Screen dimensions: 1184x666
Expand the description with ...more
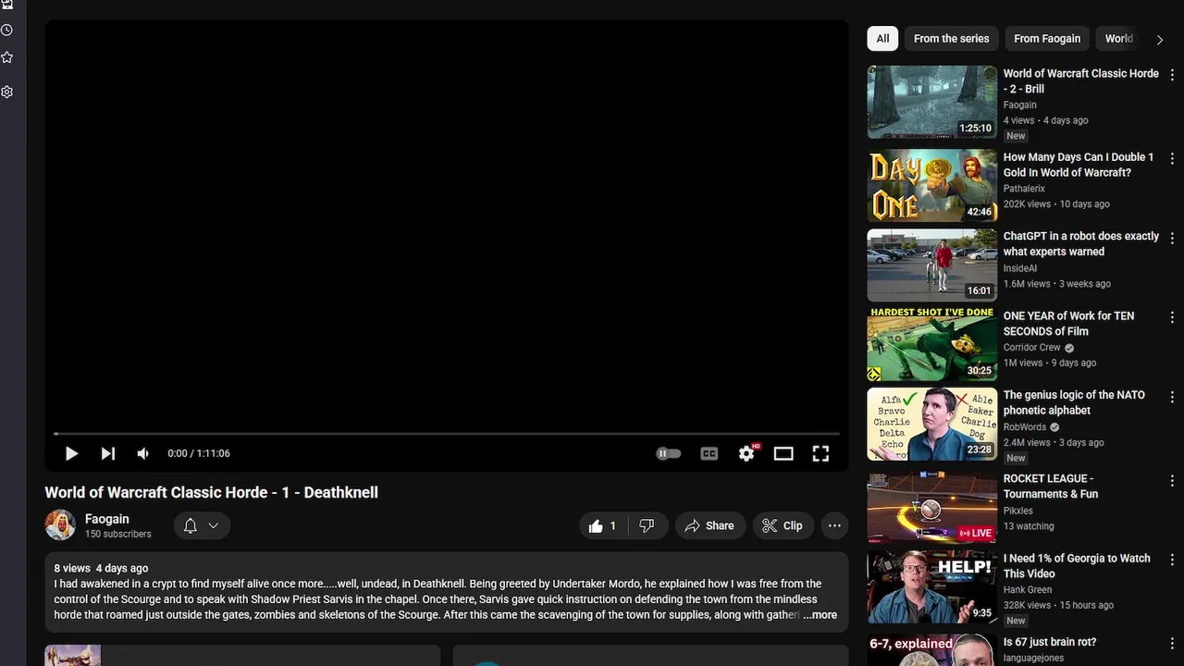(820, 615)
